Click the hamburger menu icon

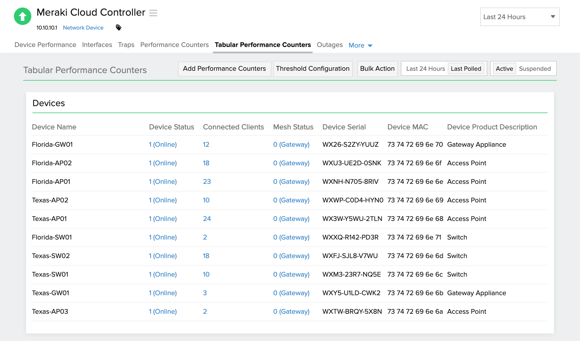coord(153,13)
